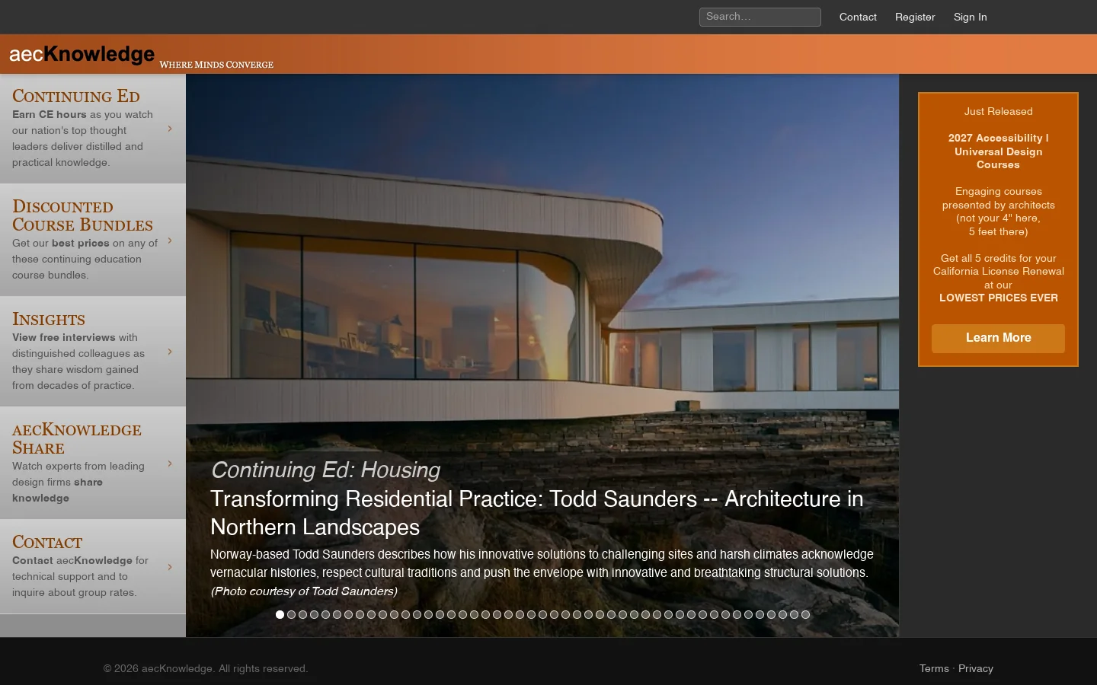1097x685 pixels.
Task: Select the first carousel slide dot
Action: [280, 614]
